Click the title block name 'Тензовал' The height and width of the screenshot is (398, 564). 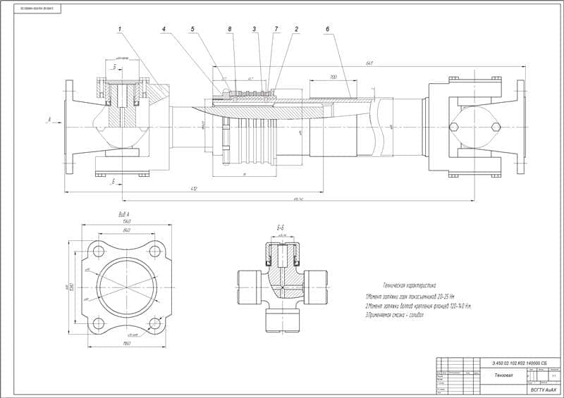503,375
